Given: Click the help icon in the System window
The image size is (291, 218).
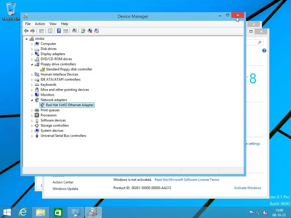Looking at the screenshot, I should 264,51.
